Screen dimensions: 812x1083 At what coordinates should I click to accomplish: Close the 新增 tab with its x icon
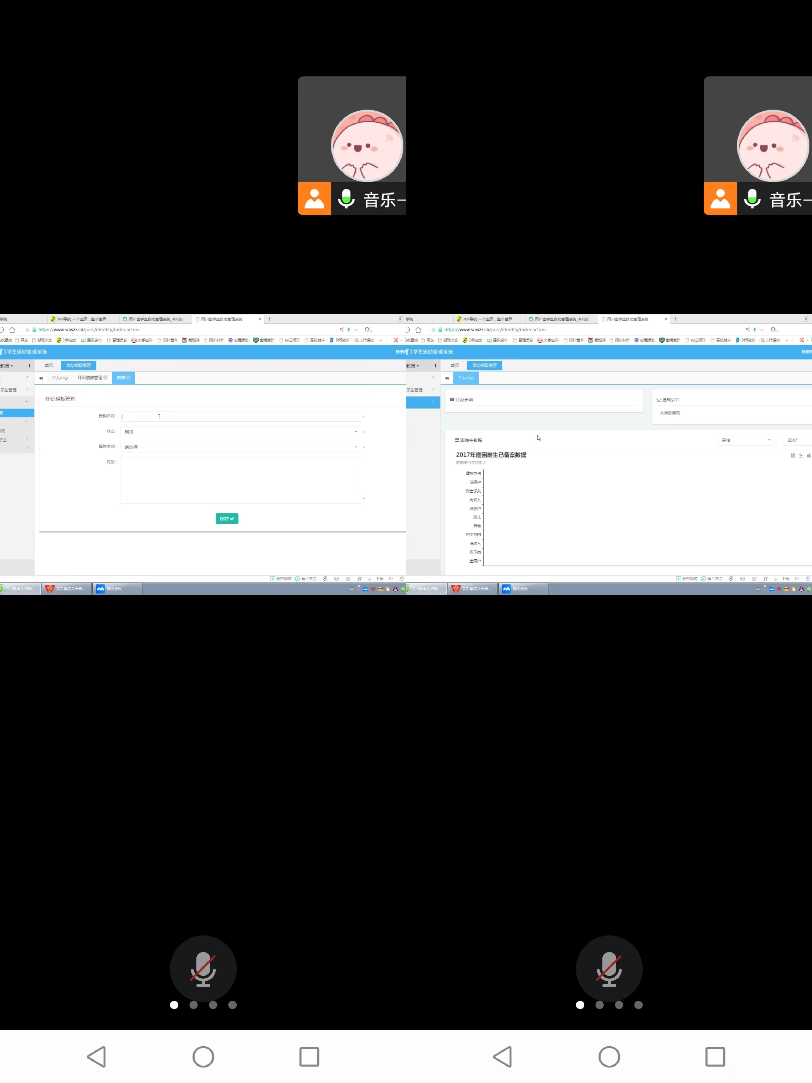click(x=129, y=378)
